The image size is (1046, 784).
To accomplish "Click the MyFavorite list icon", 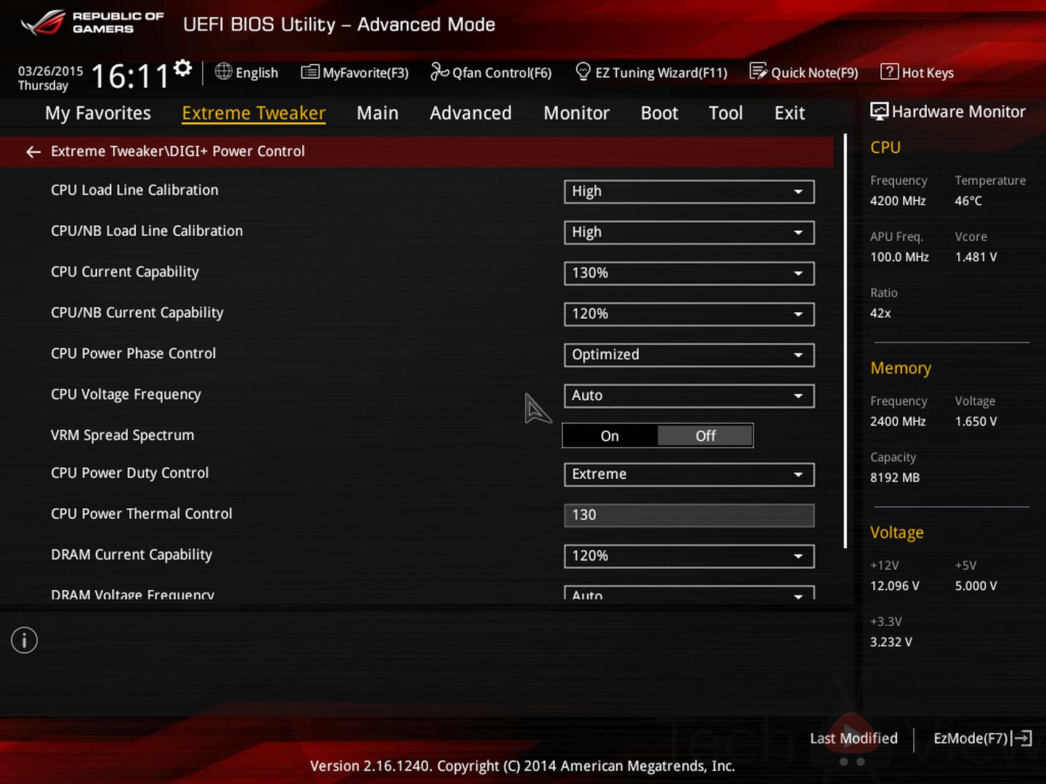I will point(310,72).
